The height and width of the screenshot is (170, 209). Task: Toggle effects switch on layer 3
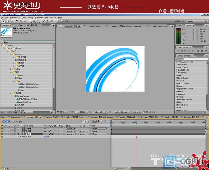[53, 134]
